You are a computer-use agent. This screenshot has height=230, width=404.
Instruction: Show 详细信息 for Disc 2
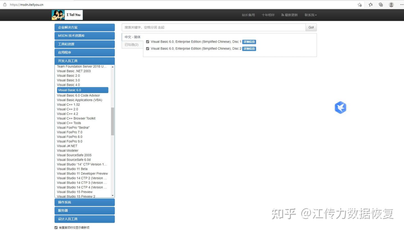click(x=249, y=49)
